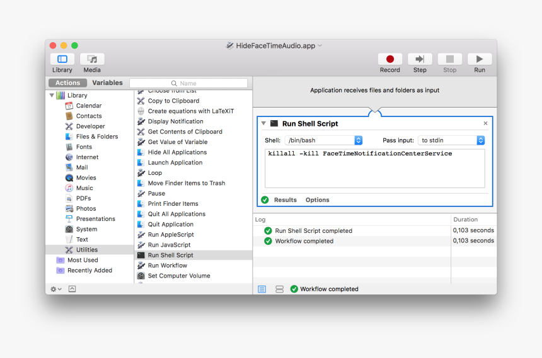Toggle description pane below library
The image size is (542, 358).
(72, 289)
